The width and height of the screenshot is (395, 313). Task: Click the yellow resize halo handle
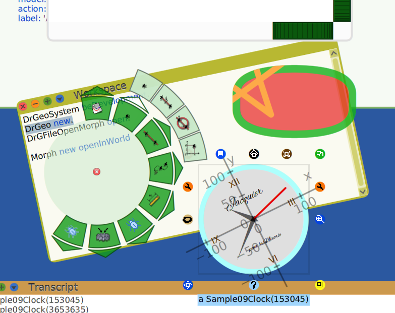click(320, 285)
